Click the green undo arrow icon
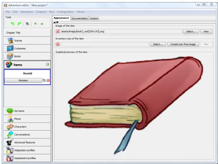This screenshot has height=164, width=218. coord(12,24)
